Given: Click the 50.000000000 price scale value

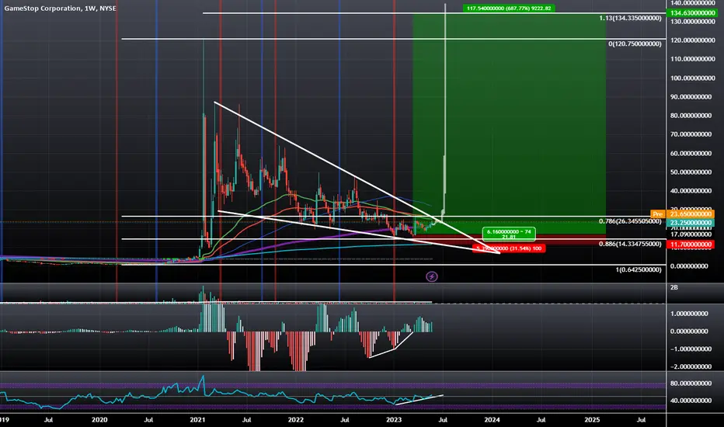Looking at the screenshot, I should pos(691,172).
